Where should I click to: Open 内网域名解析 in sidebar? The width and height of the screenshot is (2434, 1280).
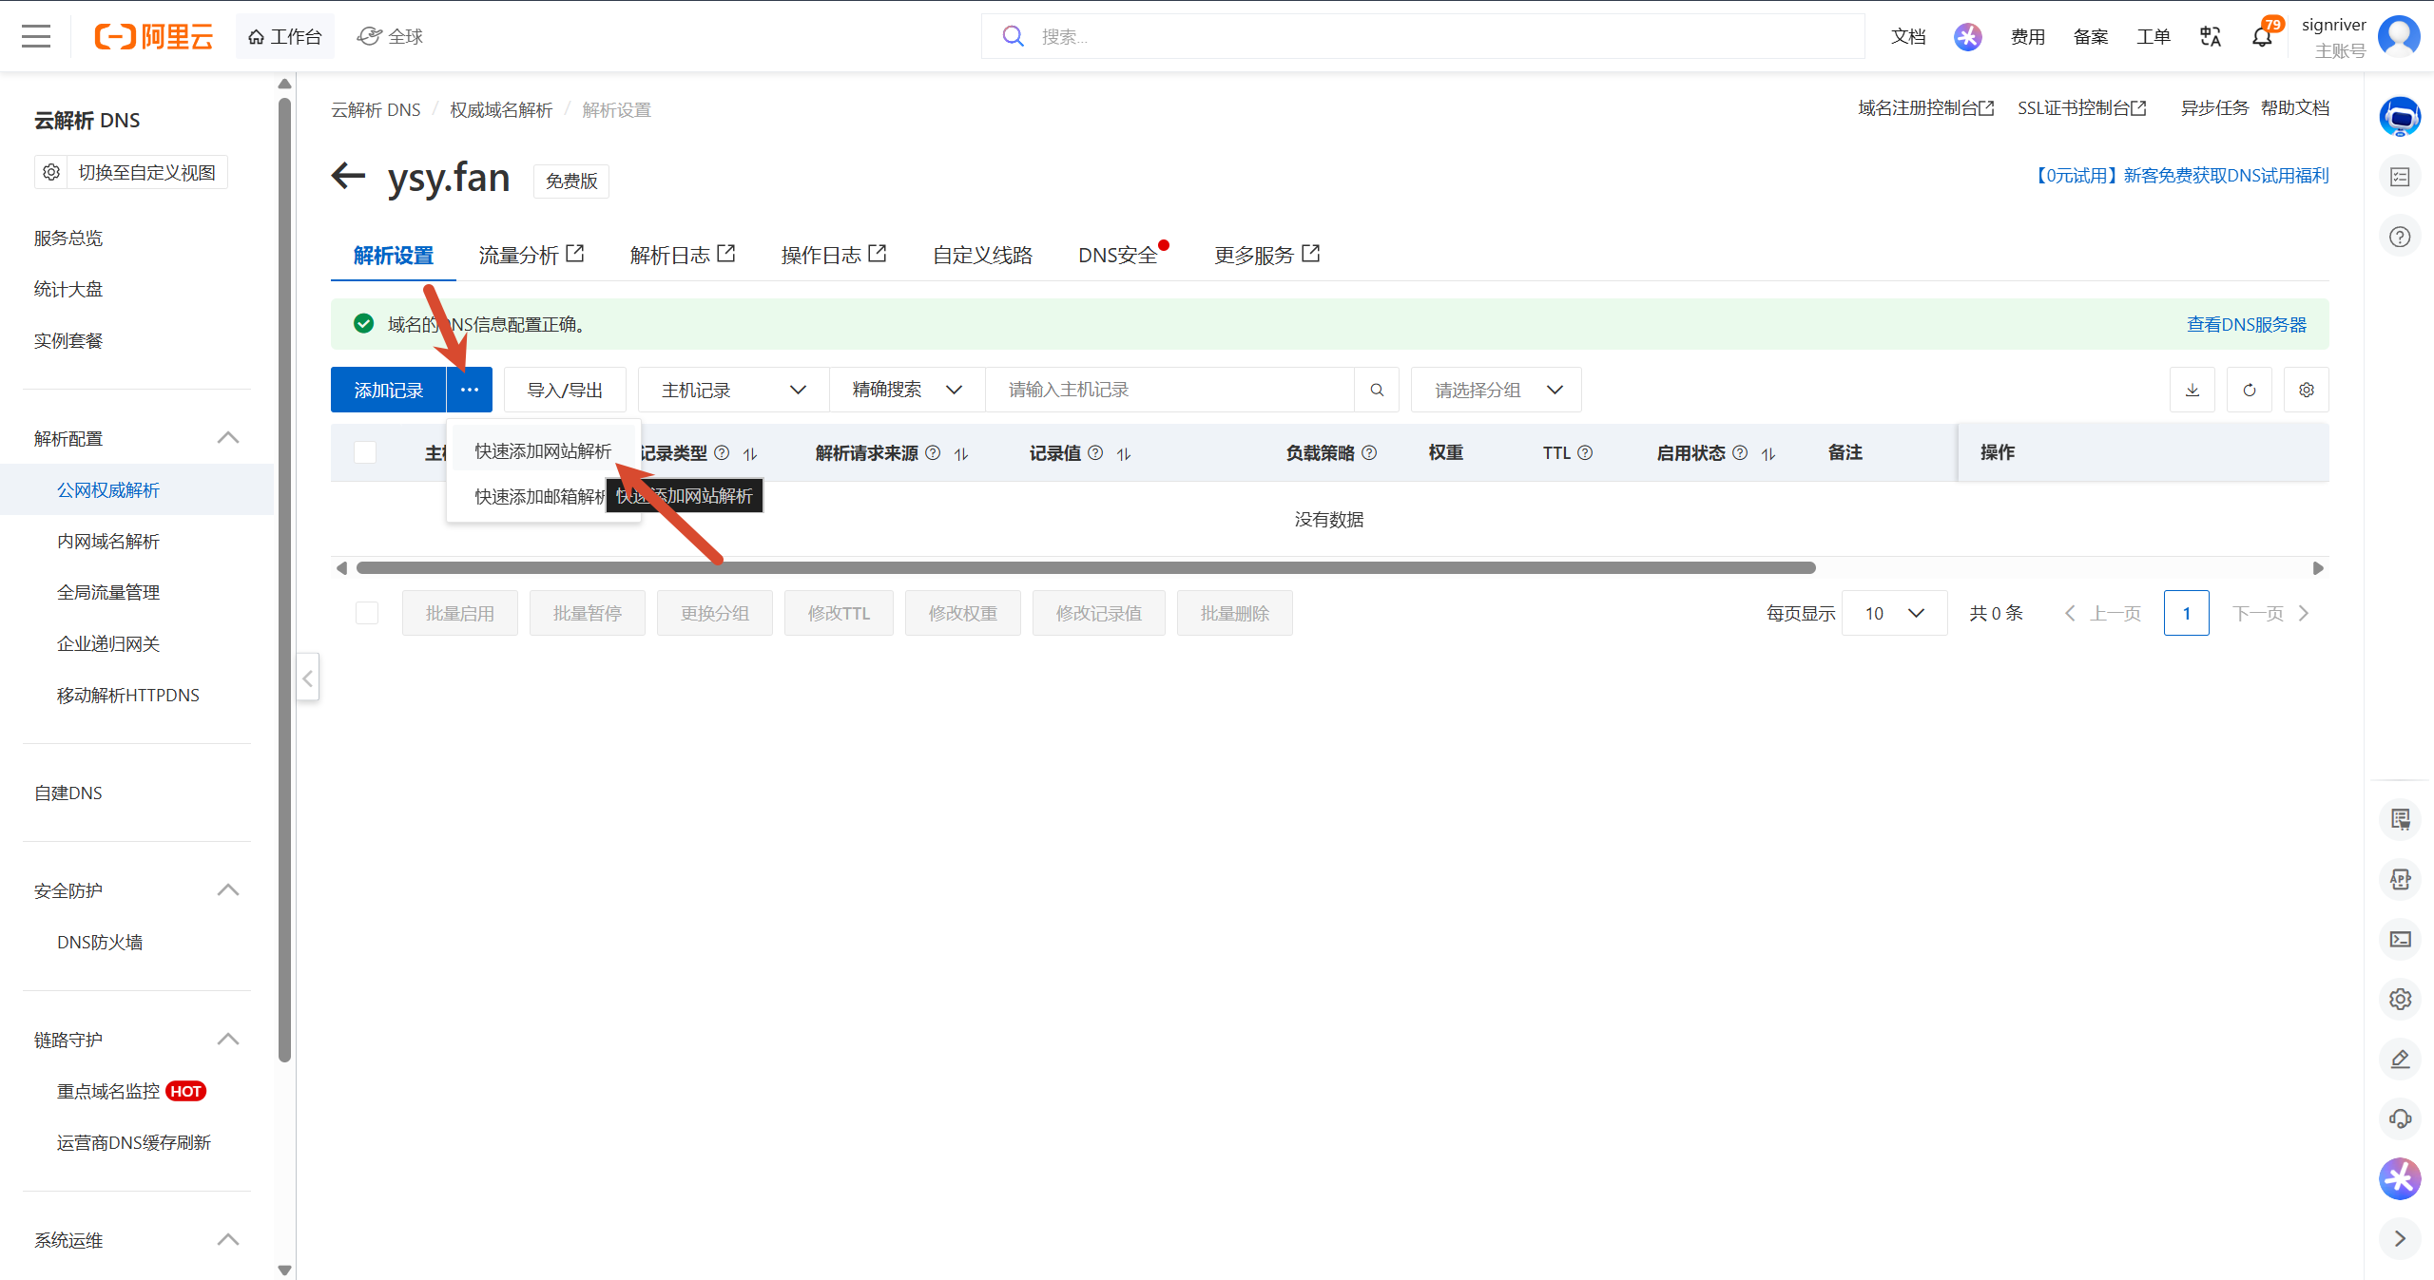(108, 541)
